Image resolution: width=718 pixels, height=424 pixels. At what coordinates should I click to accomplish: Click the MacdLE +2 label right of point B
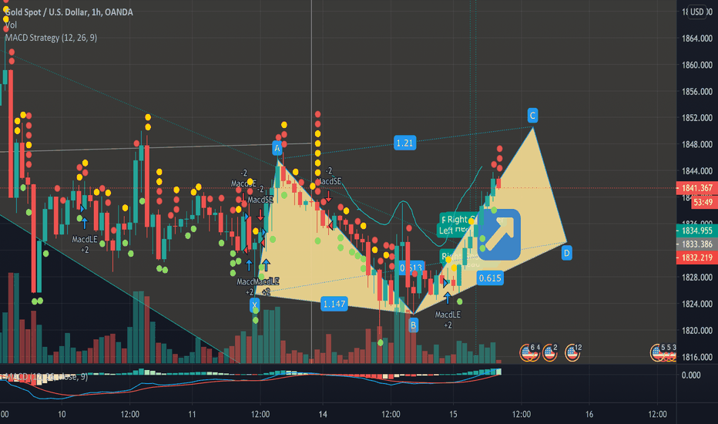pyautogui.click(x=448, y=319)
